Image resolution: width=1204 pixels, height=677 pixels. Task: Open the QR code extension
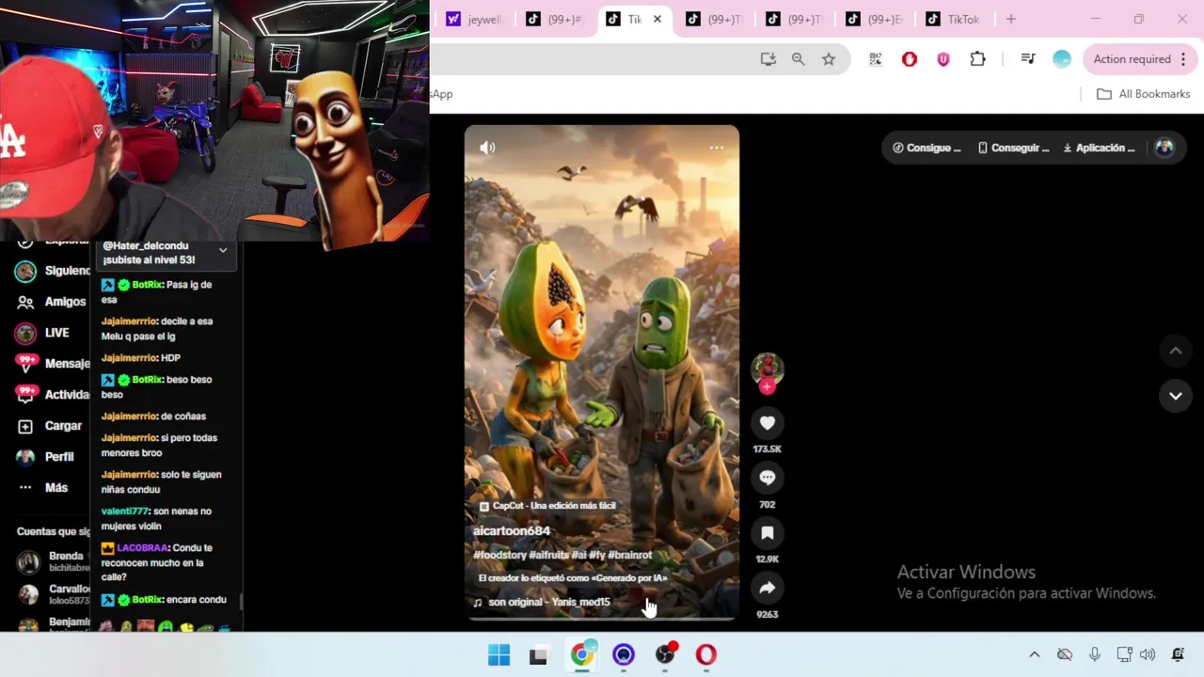click(x=876, y=59)
